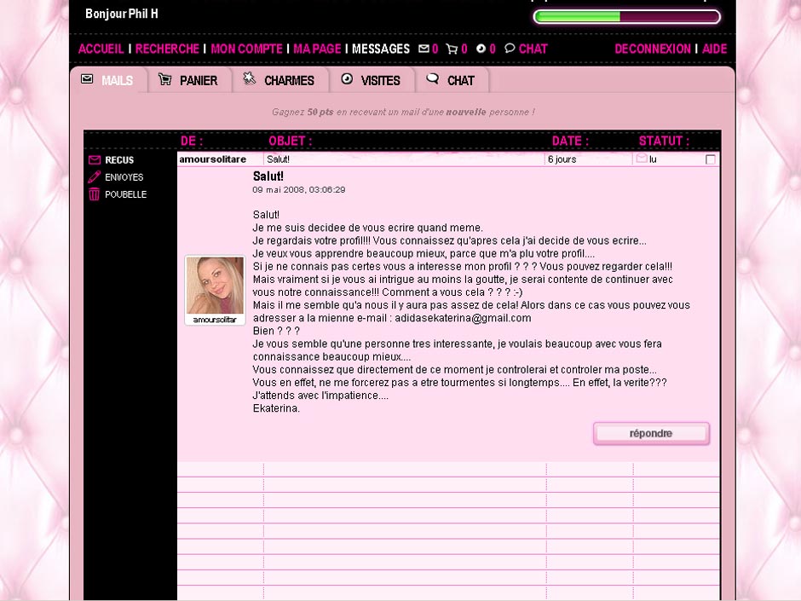Switch to the CHAT tab
Image resolution: width=801 pixels, height=601 pixels.
tap(452, 80)
